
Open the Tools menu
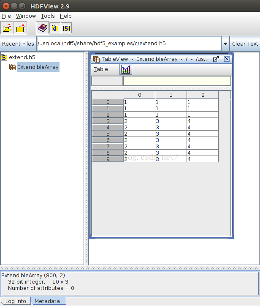point(48,16)
